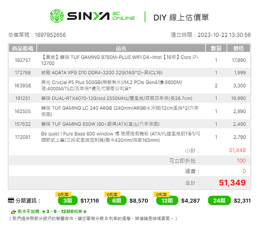The height and width of the screenshot is (229, 259).
Task: Click the 0利率 tag above 3期
Action: pos(63,194)
